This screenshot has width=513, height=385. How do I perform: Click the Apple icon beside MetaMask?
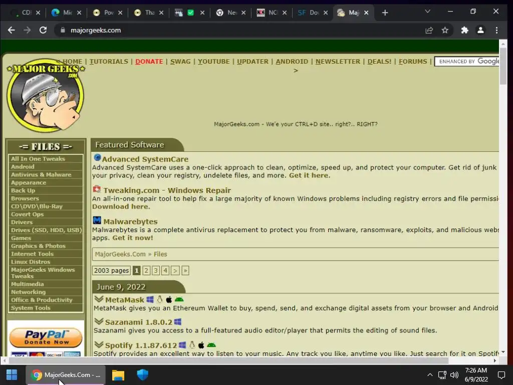click(x=169, y=299)
